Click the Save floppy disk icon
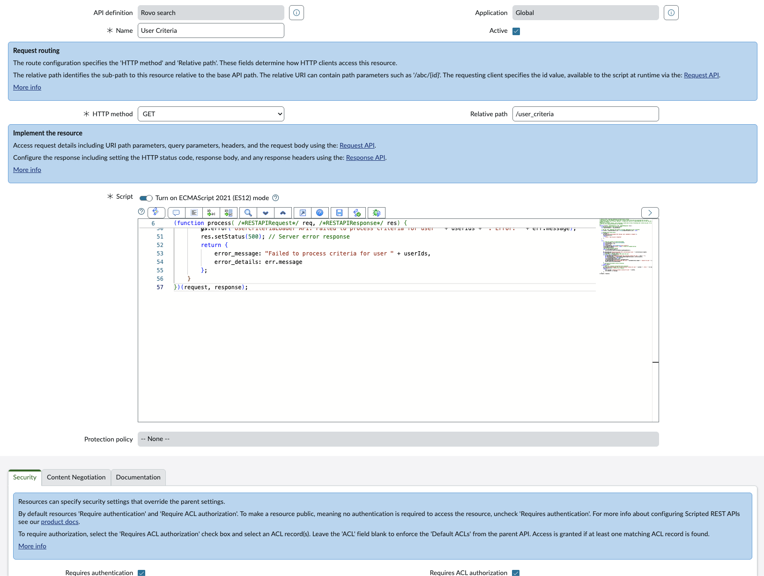The height and width of the screenshot is (576, 764). pyautogui.click(x=340, y=213)
